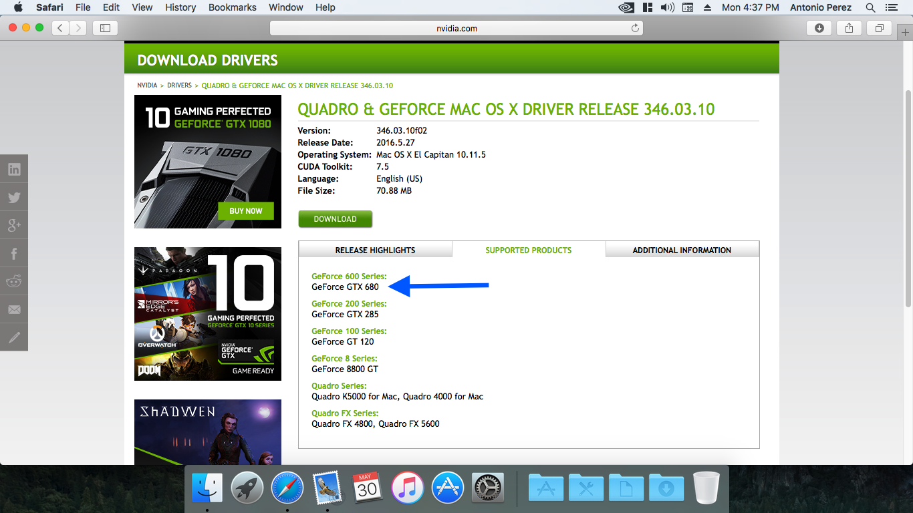The width and height of the screenshot is (913, 513).
Task: Click GeForce 8800 GT text
Action: click(345, 369)
